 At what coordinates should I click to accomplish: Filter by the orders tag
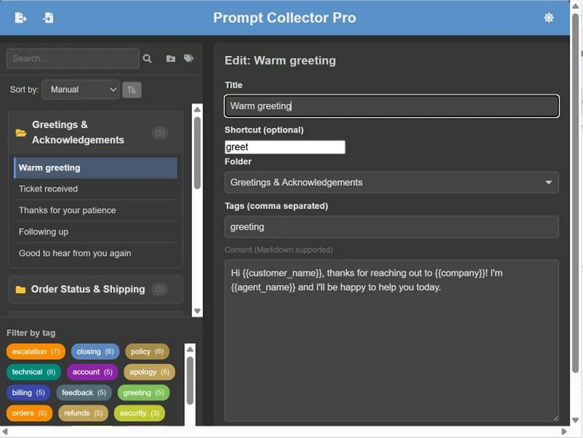(x=29, y=413)
